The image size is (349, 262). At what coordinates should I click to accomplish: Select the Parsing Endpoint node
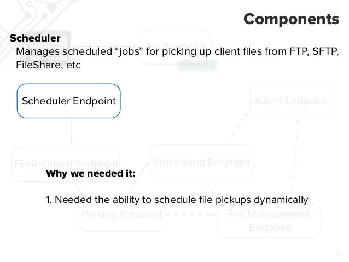121,214
